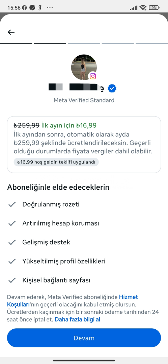Open the Hizmet Koşulları link

(x=73, y=301)
